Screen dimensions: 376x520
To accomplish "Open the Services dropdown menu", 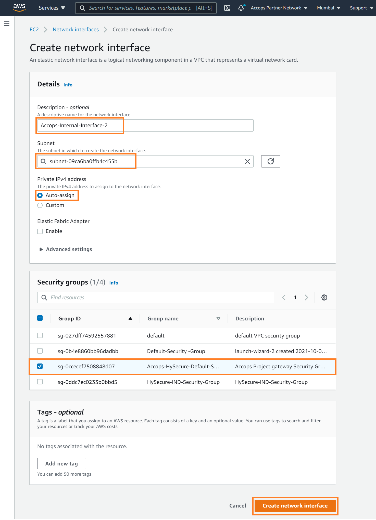I will (x=52, y=8).
